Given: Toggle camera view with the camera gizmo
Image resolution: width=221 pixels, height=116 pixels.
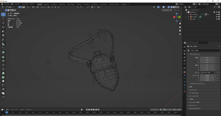Looking at the screenshot, I should (x=180, y=31).
